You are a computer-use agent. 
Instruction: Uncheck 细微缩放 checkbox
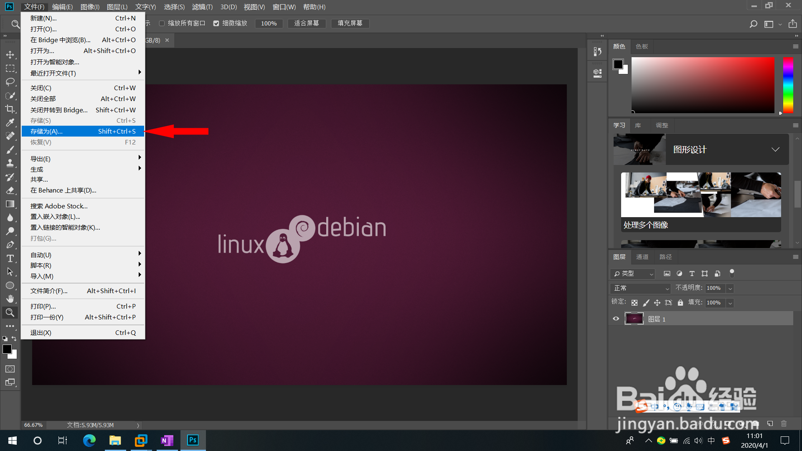216,23
